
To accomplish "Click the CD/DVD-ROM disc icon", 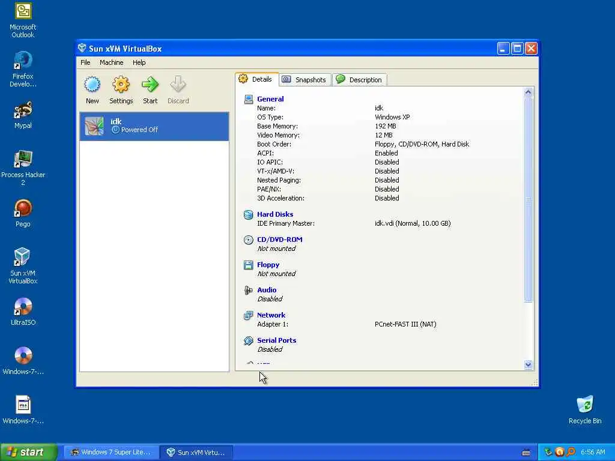I will tap(248, 240).
